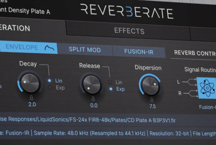Toggle the Dispersion lock icon
Image resolution: width=216 pixels, height=145 pixels.
(152, 100)
